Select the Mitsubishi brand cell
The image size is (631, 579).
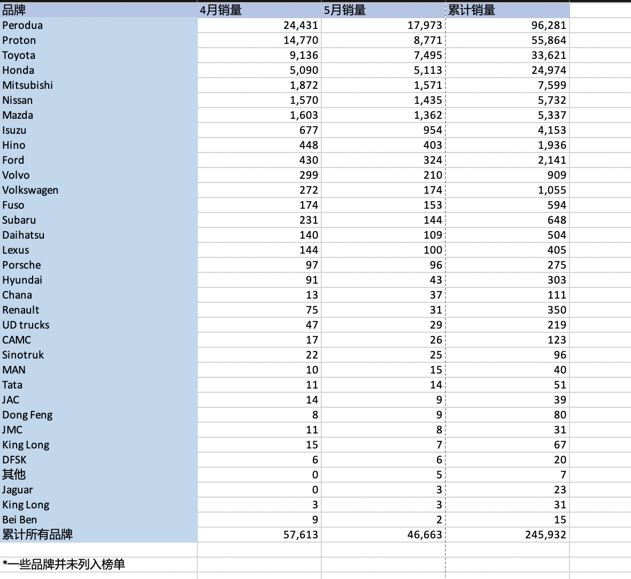point(99,85)
